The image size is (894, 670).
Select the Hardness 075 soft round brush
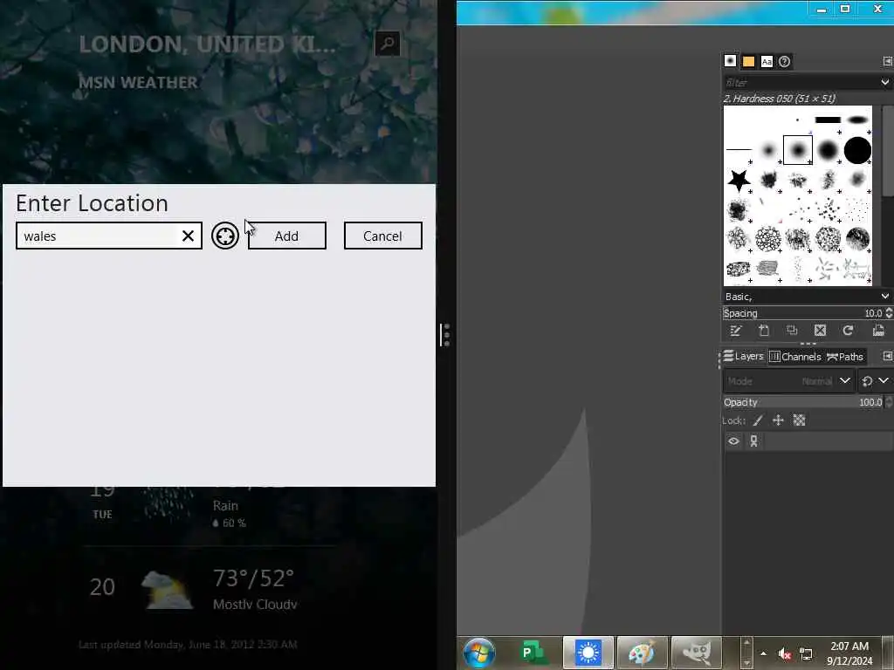pos(828,150)
